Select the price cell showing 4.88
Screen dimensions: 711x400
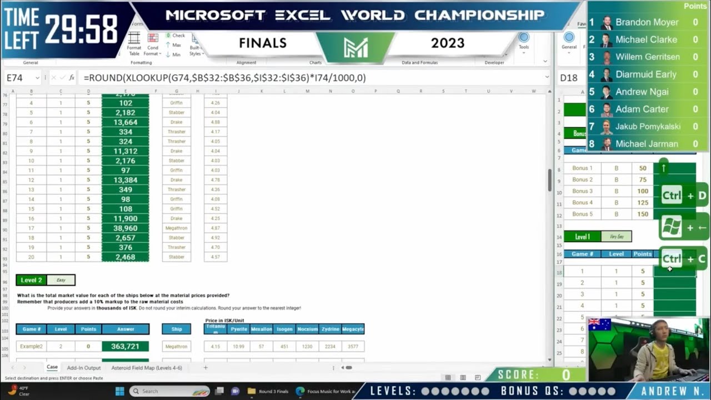pos(216,122)
